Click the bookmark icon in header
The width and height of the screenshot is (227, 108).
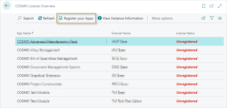[x=204, y=6]
